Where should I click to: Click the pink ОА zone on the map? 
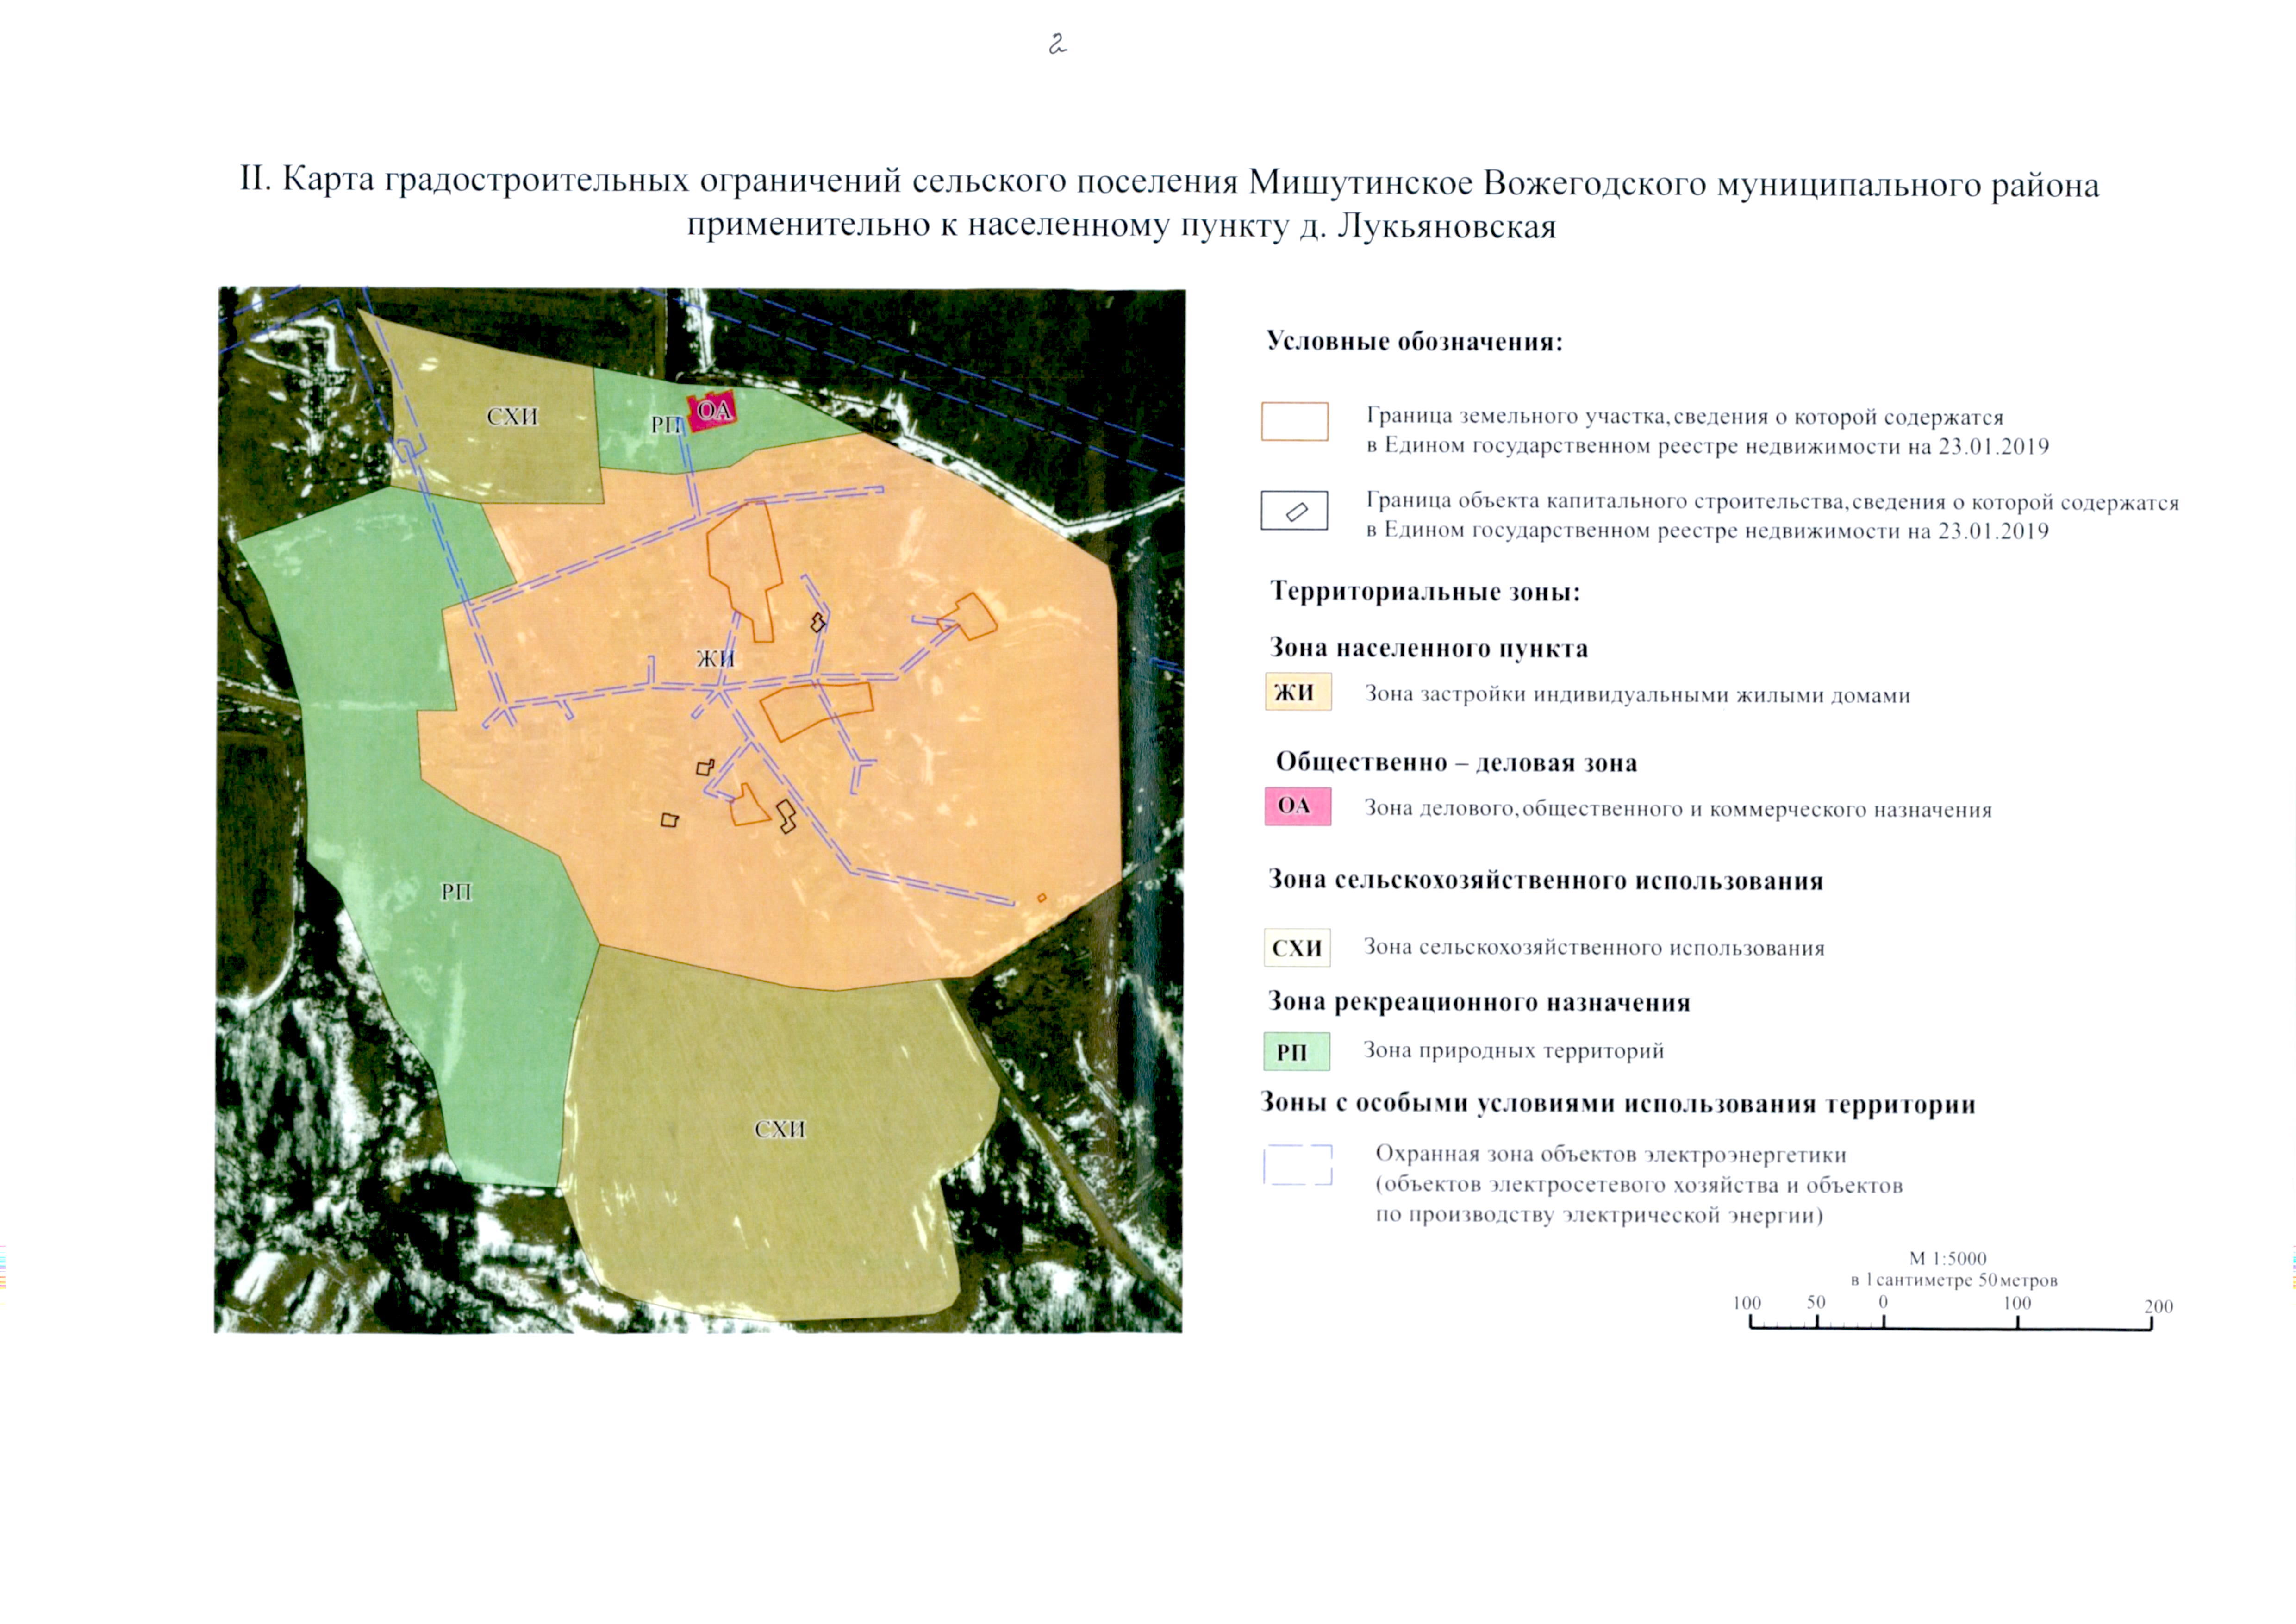[713, 411]
